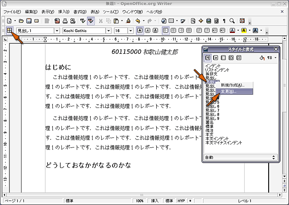Apply the yellow Highlighting color button
The height and width of the screenshot is (205, 289).
pos(244,30)
